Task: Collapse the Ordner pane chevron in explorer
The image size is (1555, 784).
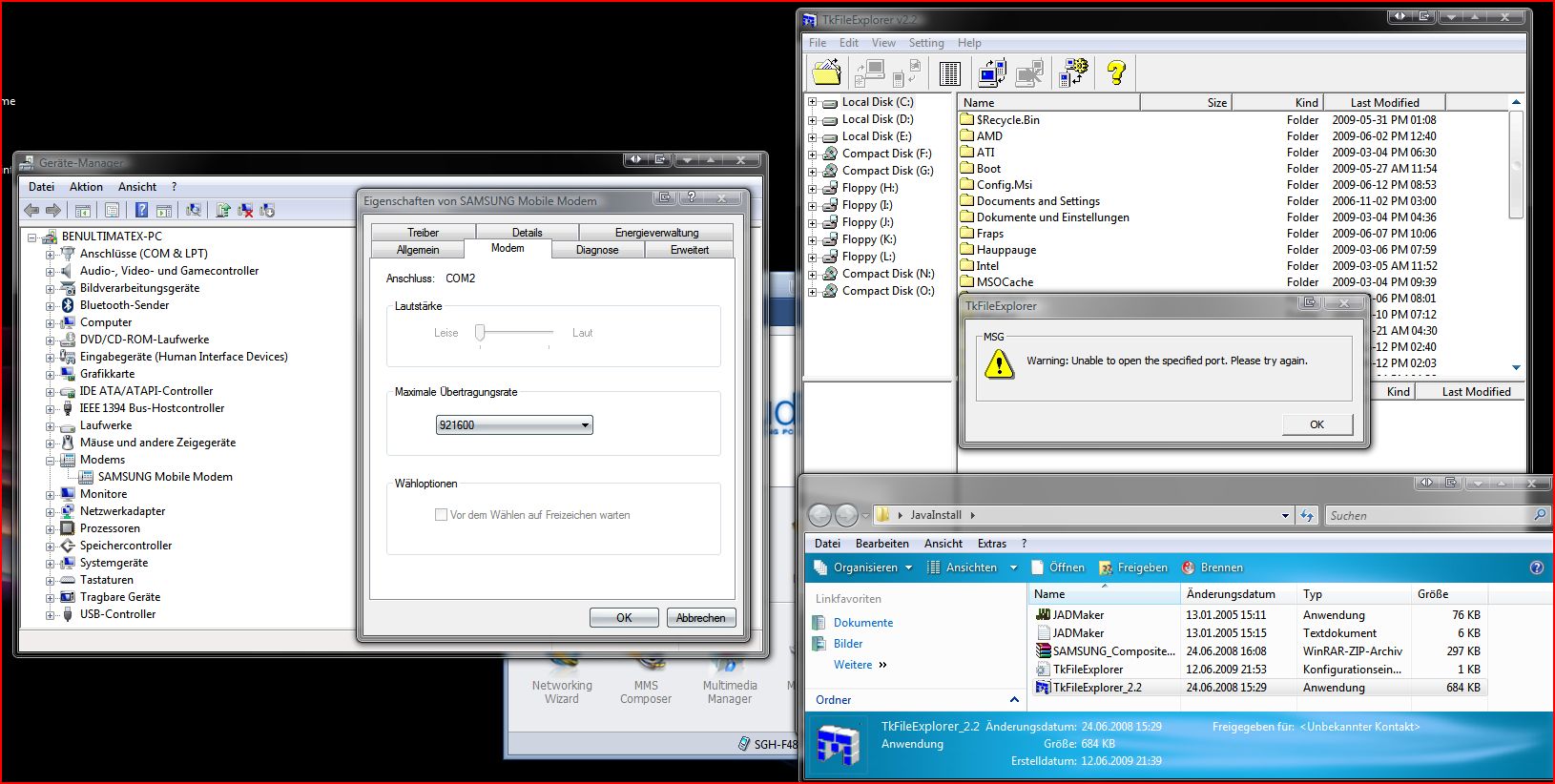Action: pos(1014,700)
